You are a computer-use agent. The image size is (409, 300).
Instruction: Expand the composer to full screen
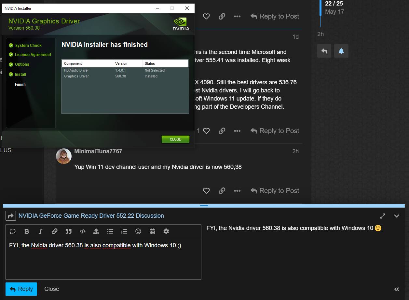tap(383, 216)
